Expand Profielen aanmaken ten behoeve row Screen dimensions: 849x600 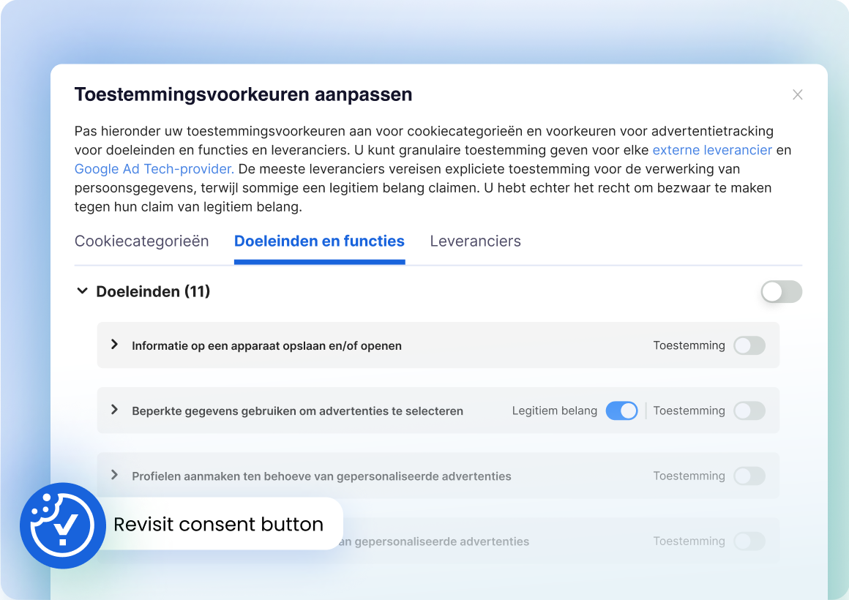coord(114,476)
